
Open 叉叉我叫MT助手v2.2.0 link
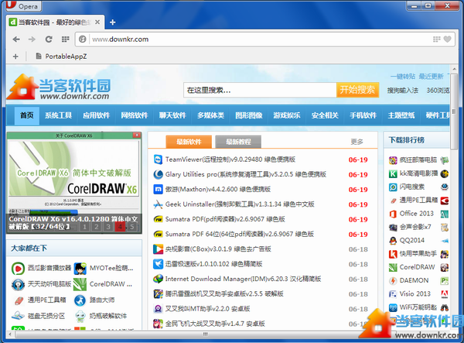click(207, 309)
